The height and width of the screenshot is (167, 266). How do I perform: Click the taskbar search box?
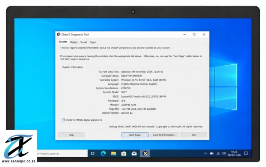[62, 154]
